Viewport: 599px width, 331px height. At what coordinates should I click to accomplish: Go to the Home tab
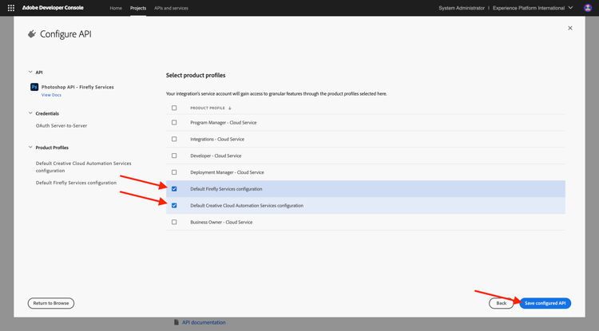coord(116,8)
